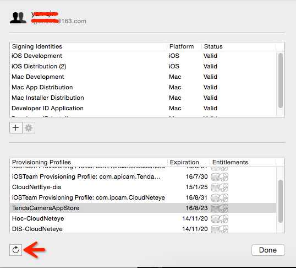Select the iOS Development signing identity

click(x=143, y=56)
